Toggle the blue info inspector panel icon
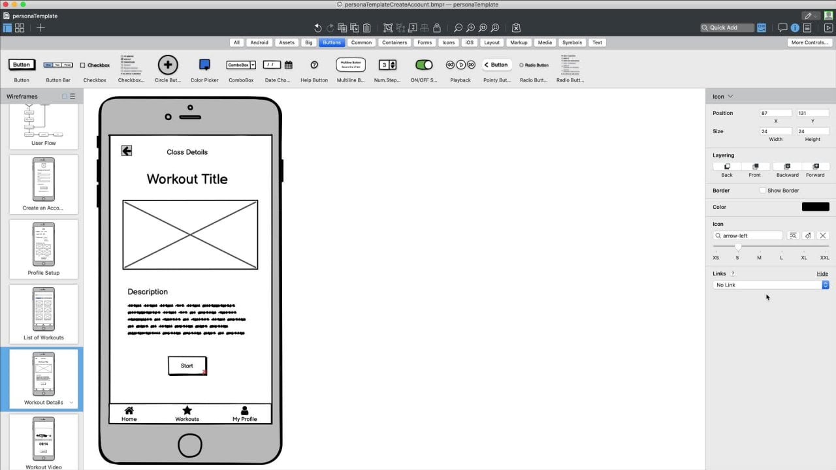Screen dimensions: 836x470 click(x=795, y=28)
